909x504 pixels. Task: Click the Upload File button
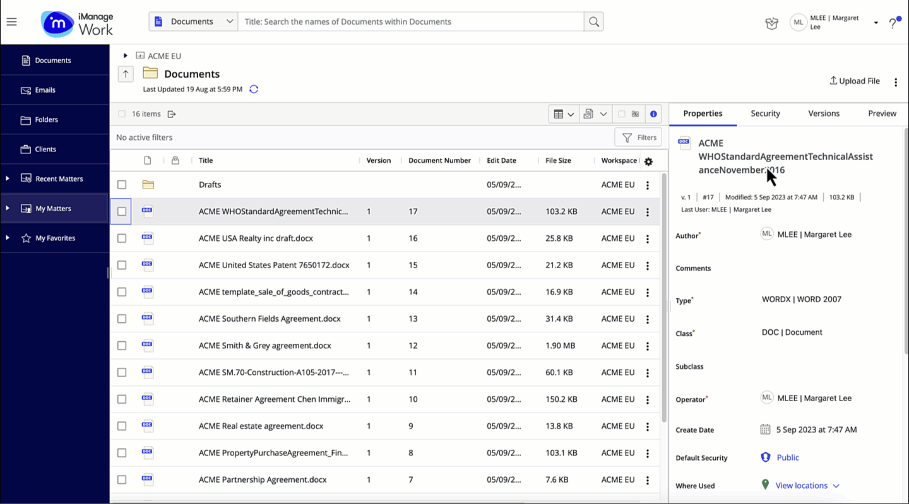(855, 81)
